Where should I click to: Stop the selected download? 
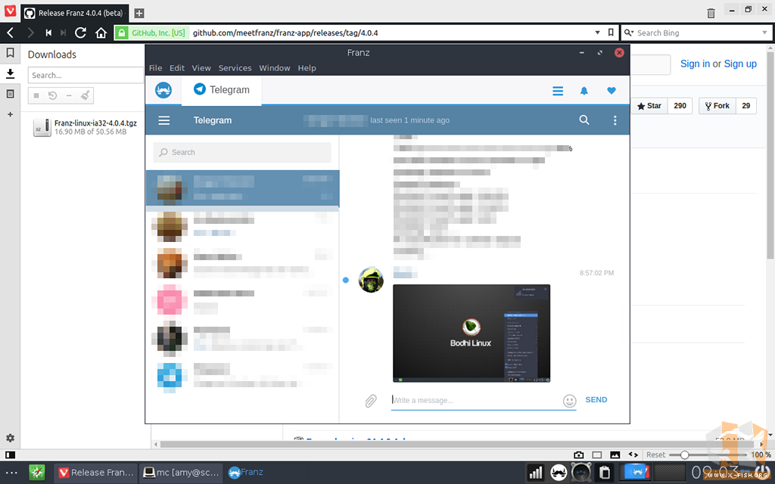36,95
